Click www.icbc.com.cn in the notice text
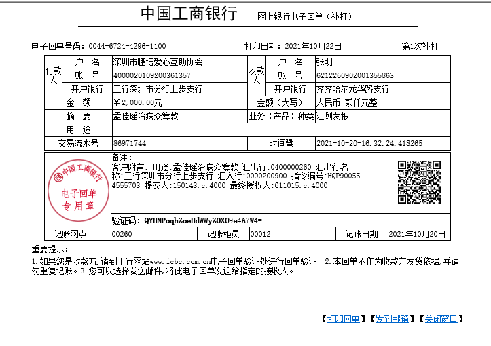This screenshot has height=346, width=491. click(x=180, y=261)
